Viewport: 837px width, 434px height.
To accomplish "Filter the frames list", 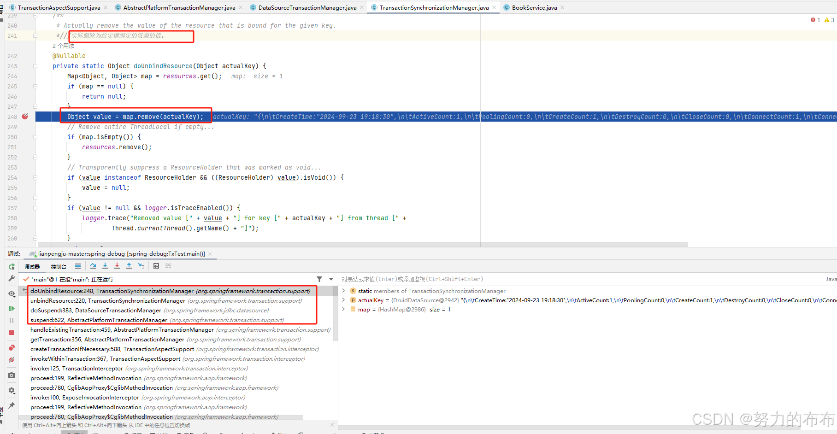I will click(x=319, y=279).
